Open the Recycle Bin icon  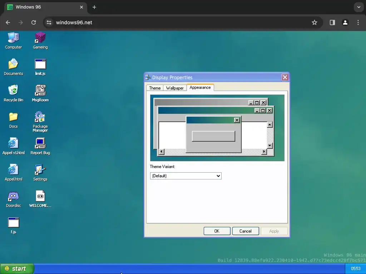pos(13,93)
